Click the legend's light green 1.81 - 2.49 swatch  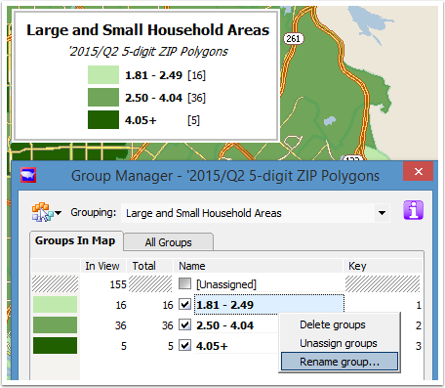[103, 75]
